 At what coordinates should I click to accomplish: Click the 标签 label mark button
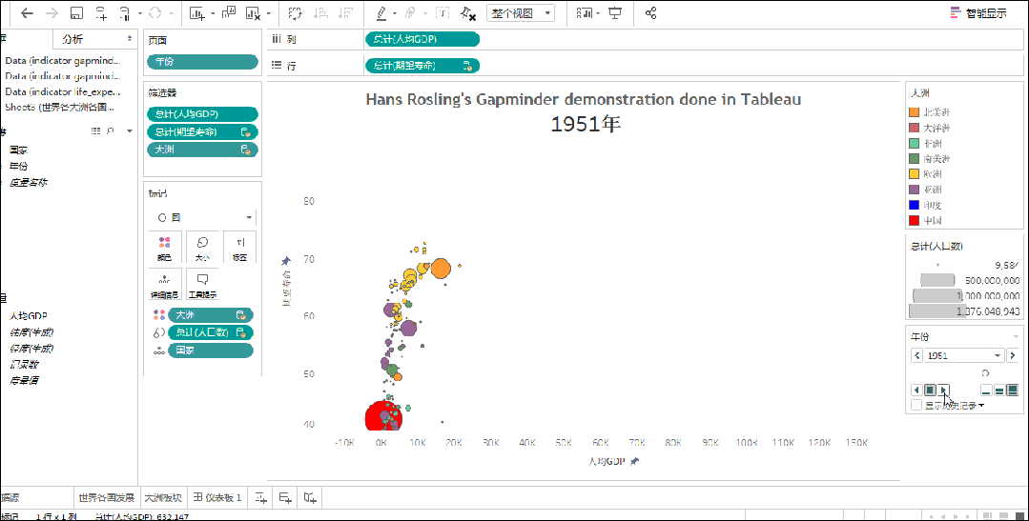point(239,249)
